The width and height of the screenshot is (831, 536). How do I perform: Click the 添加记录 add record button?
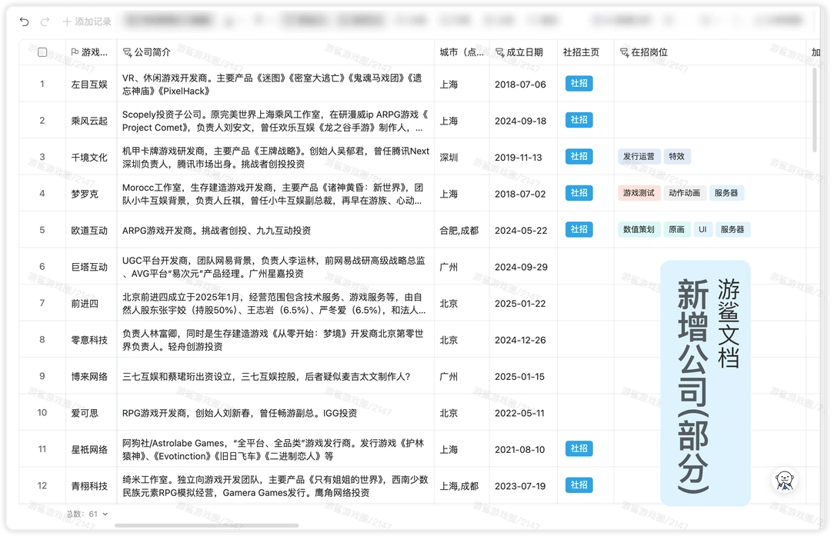87,22
